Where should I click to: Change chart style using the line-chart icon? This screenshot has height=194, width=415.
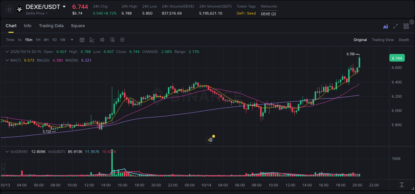tap(92, 40)
